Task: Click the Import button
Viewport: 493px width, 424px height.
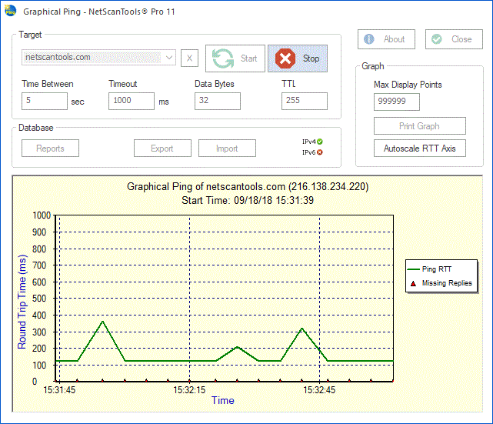Action: click(x=226, y=149)
